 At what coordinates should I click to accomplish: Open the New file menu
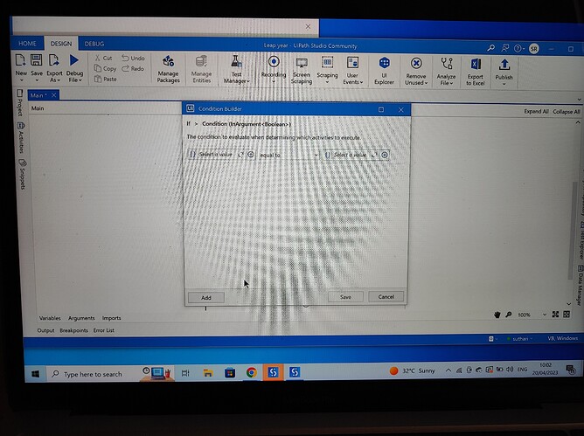(21, 68)
